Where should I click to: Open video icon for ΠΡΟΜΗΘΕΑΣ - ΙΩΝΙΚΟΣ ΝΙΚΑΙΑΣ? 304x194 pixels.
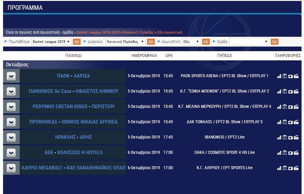(296, 122)
